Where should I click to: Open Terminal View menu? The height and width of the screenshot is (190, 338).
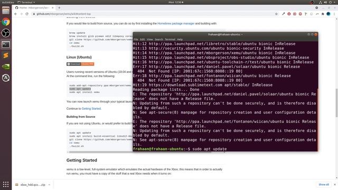tap(150, 40)
